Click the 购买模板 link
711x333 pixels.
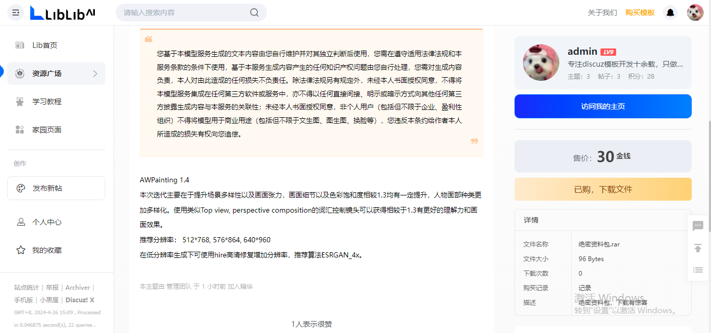point(640,13)
